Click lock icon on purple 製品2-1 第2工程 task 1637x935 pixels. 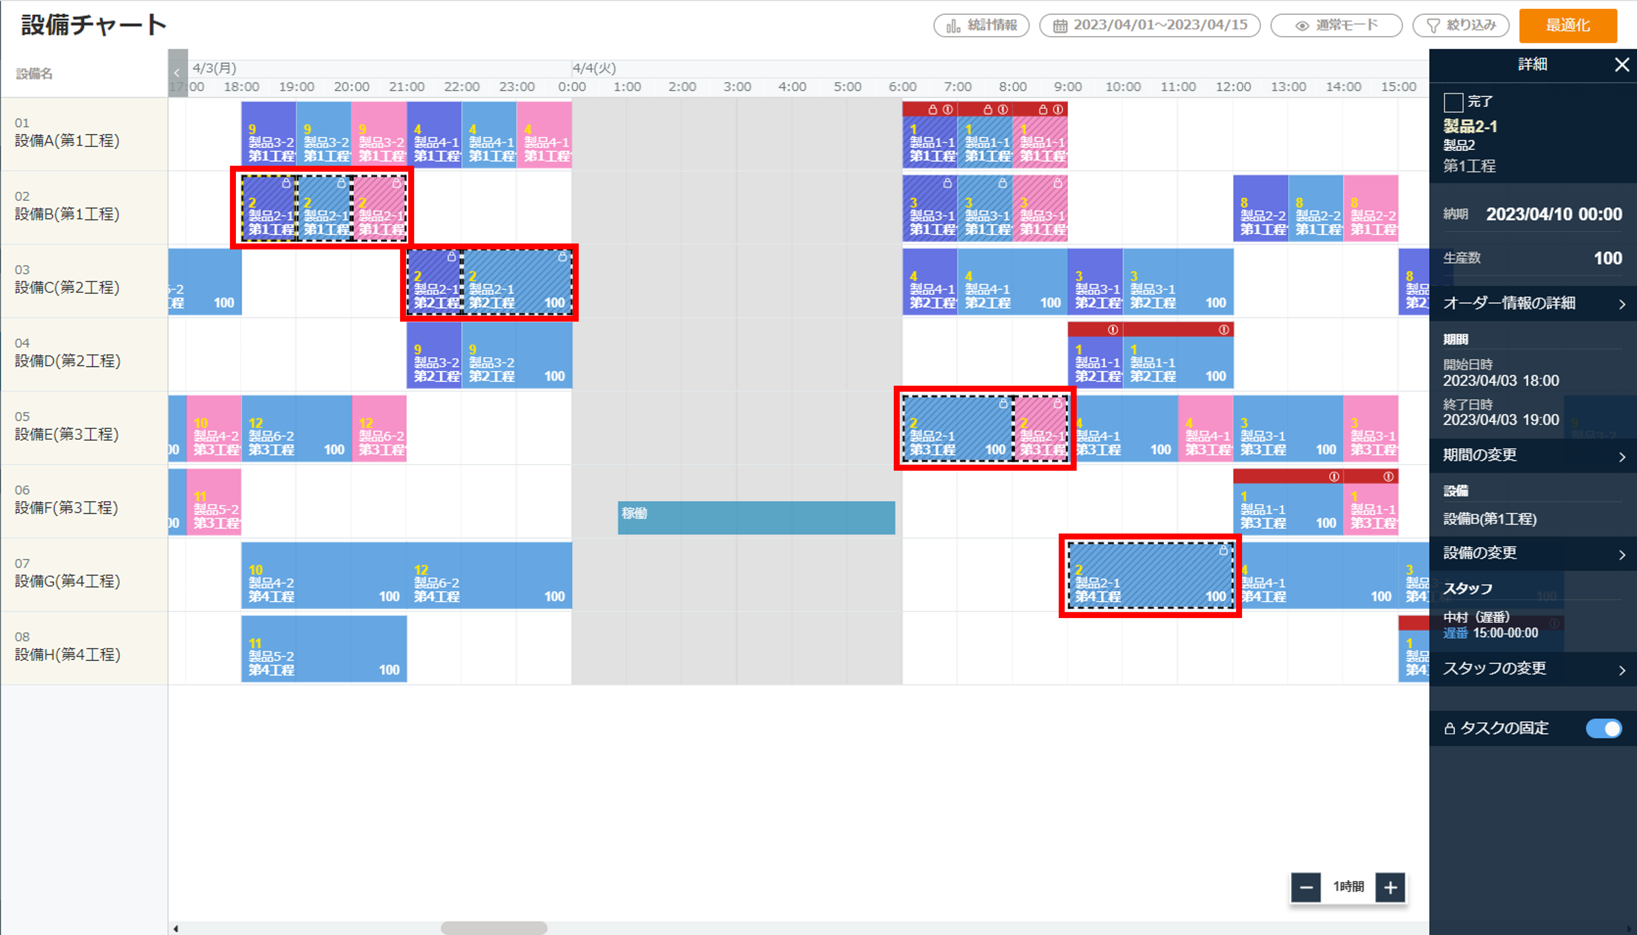(452, 256)
